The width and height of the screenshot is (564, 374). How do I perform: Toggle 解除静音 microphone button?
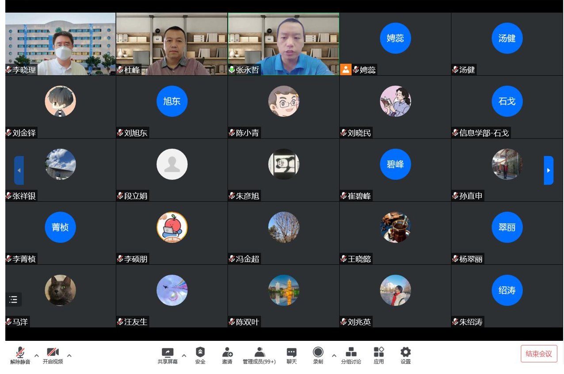20,353
